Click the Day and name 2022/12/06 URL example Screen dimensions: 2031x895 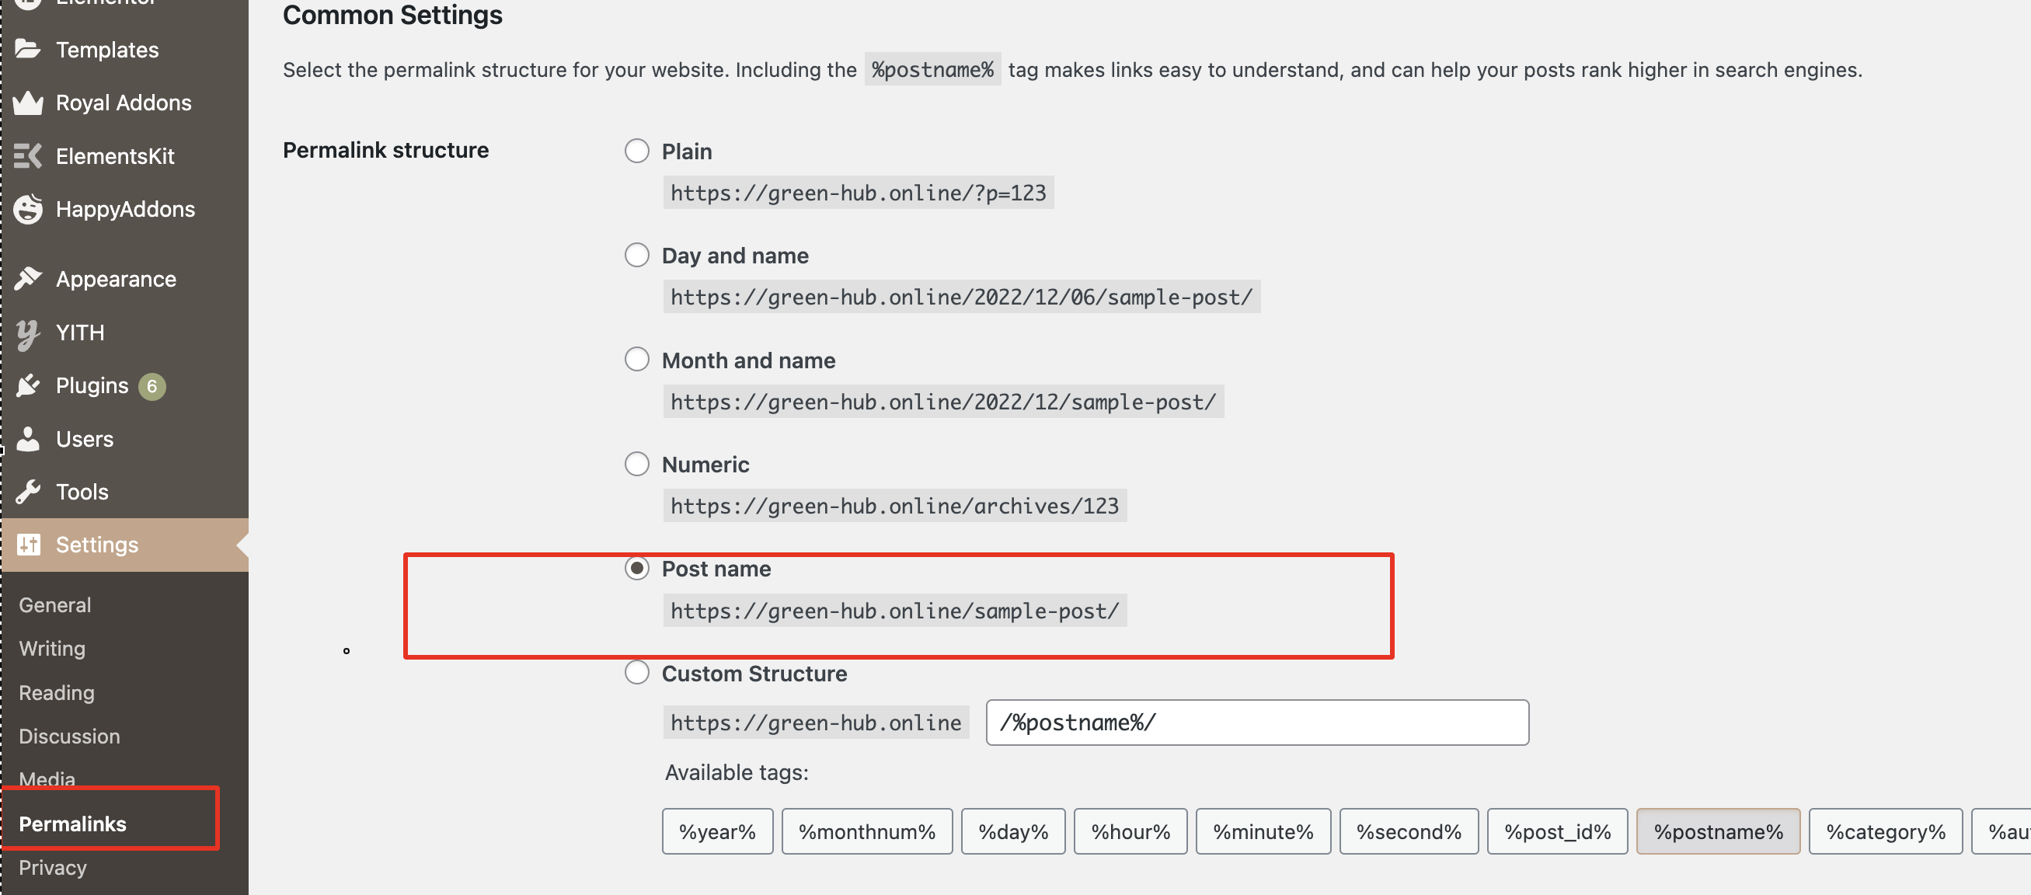(962, 297)
